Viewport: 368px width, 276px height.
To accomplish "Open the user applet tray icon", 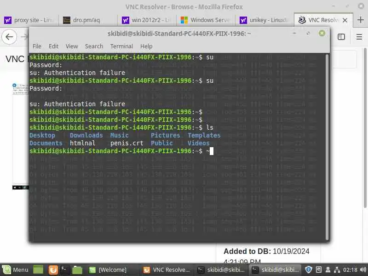I will click(x=328, y=270).
